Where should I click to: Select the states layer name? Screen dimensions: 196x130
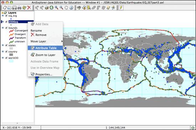click(x=12, y=45)
